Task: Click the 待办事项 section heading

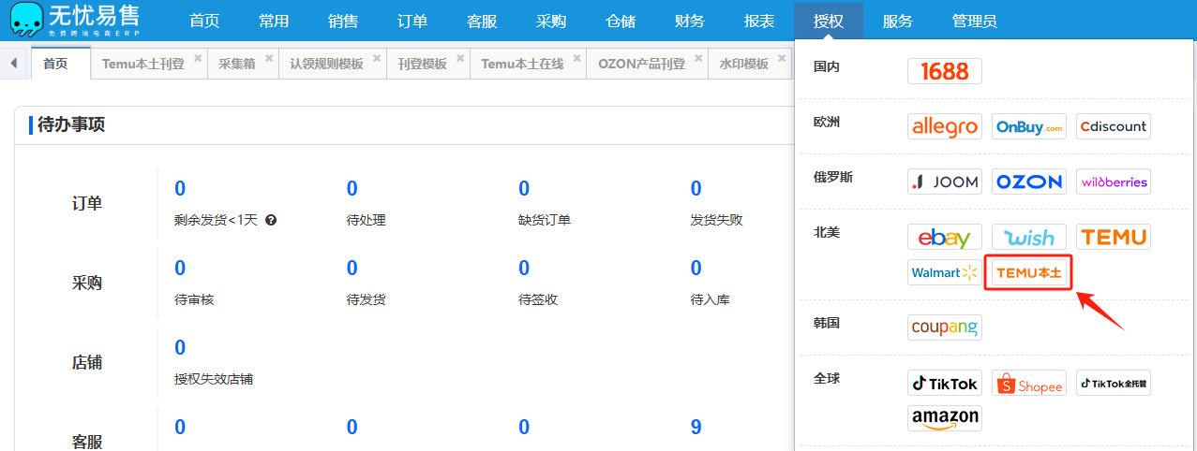Action: [71, 124]
